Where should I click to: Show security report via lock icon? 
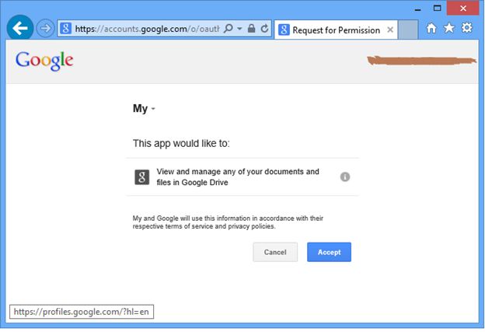tap(252, 29)
